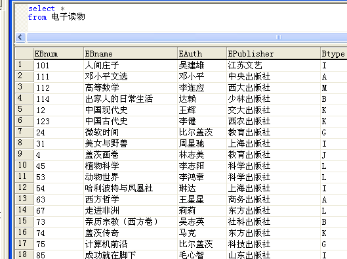Click the book name '西方哲学'
This screenshot has width=347, height=259.
[x=131, y=200]
